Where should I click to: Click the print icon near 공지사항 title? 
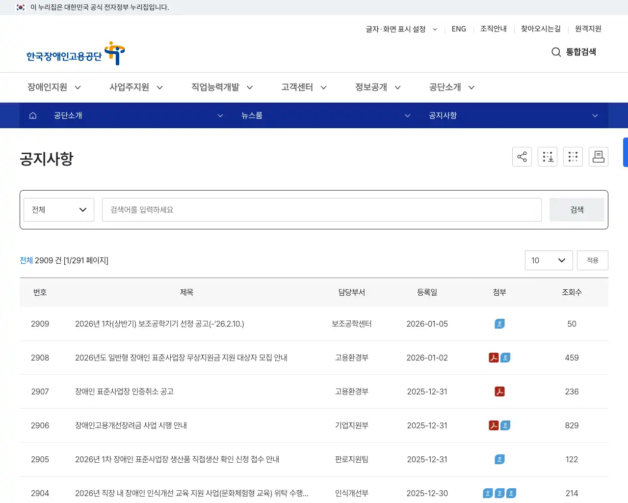599,157
